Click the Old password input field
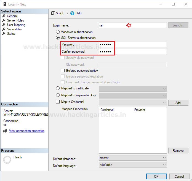Image resolution: width=192 pixels, height=181 pixels. 133,64
